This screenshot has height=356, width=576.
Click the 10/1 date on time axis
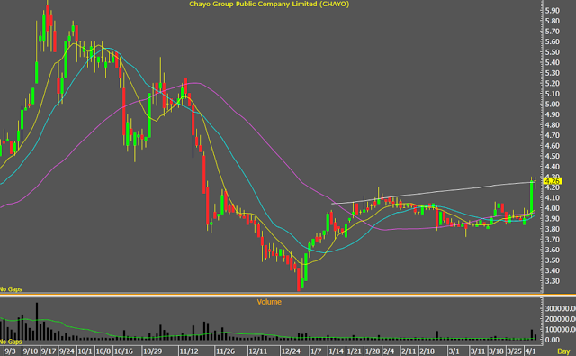[85, 351]
